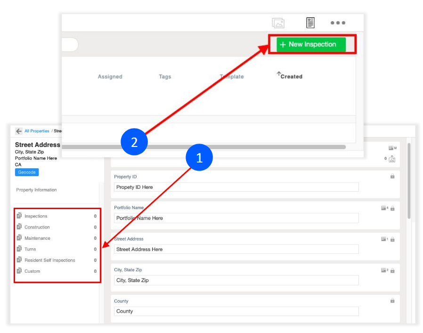Click the lock icon on County field
The width and height of the screenshot is (423, 333).
(x=392, y=301)
